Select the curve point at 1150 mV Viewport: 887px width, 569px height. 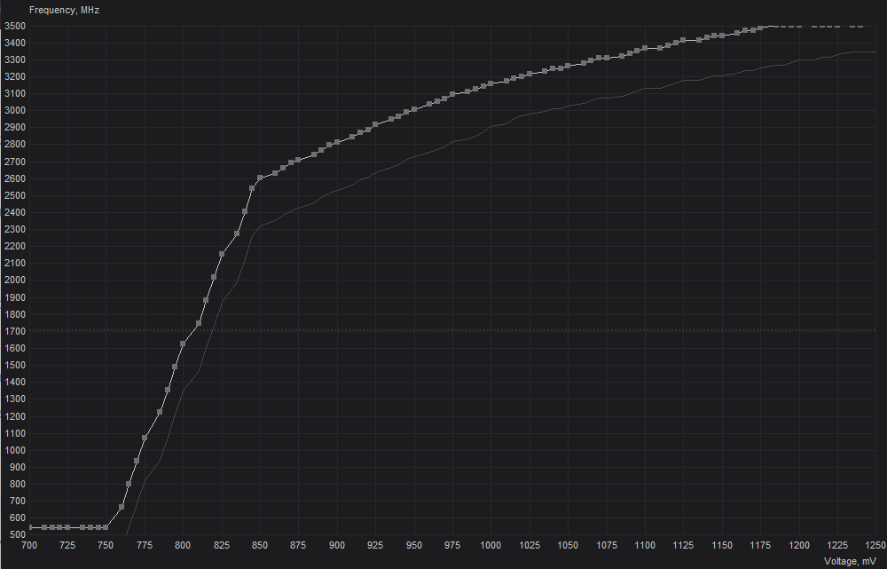[722, 36]
